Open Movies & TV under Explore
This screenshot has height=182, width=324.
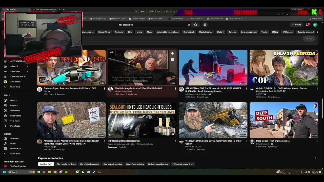tap(16, 148)
